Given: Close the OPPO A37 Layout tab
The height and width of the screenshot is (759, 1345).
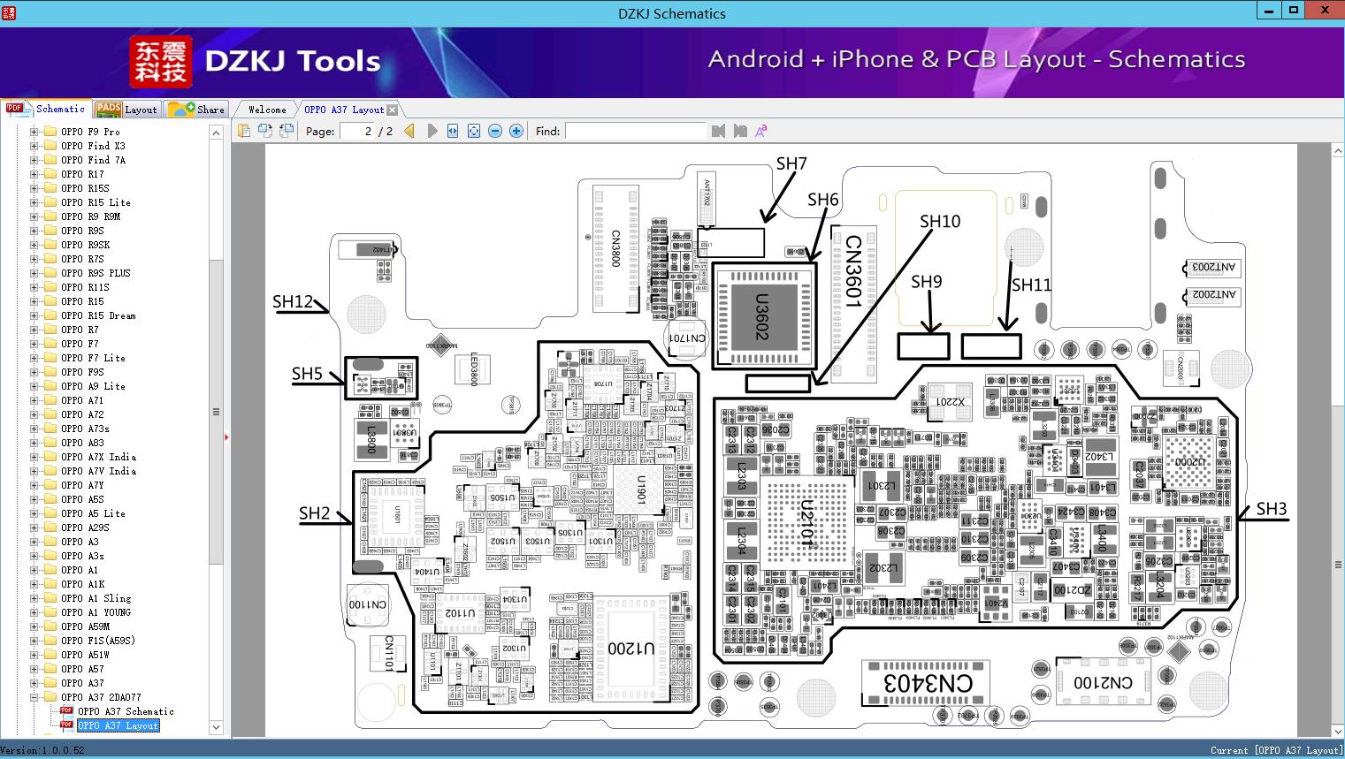Looking at the screenshot, I should coord(390,109).
